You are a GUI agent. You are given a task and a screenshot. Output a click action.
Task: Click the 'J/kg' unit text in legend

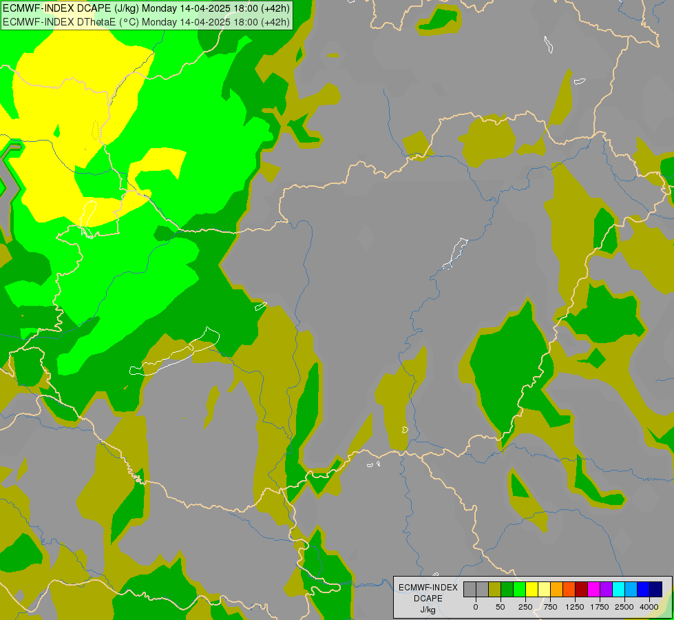(428, 610)
